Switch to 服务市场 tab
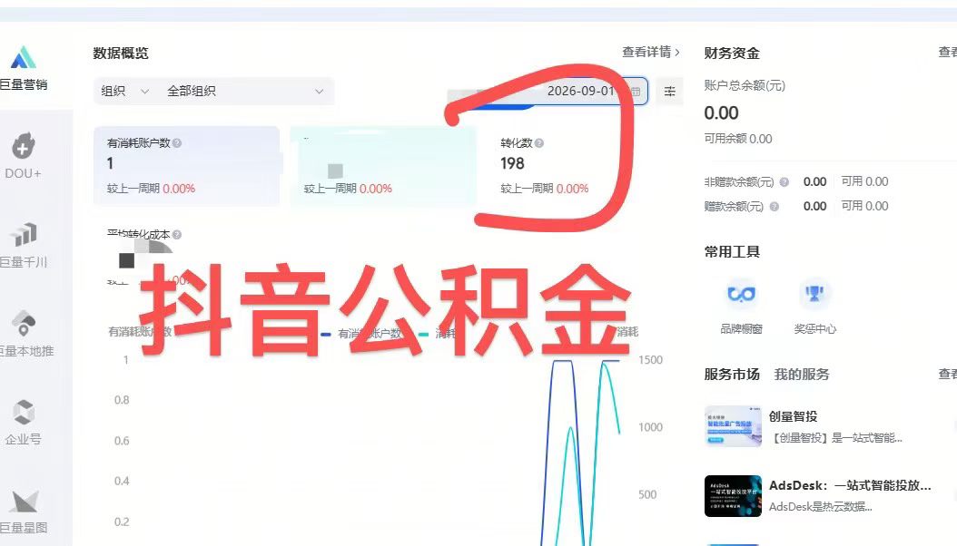The height and width of the screenshot is (546, 957). pos(732,375)
